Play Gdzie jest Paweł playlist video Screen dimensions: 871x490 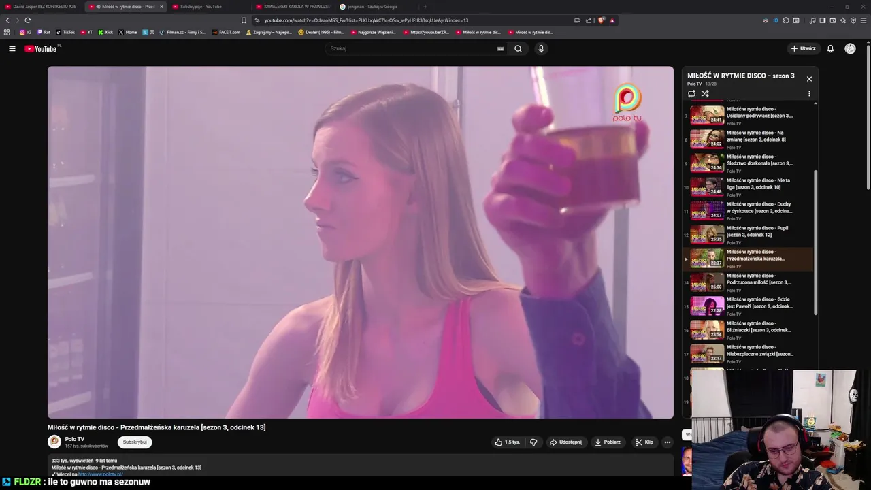click(x=749, y=306)
